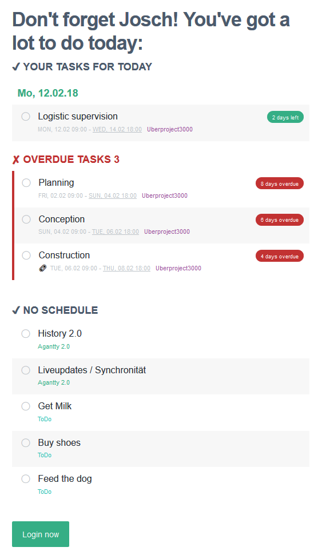Click the 8 days overdue badge
This screenshot has height=551, width=326.
[x=280, y=183]
